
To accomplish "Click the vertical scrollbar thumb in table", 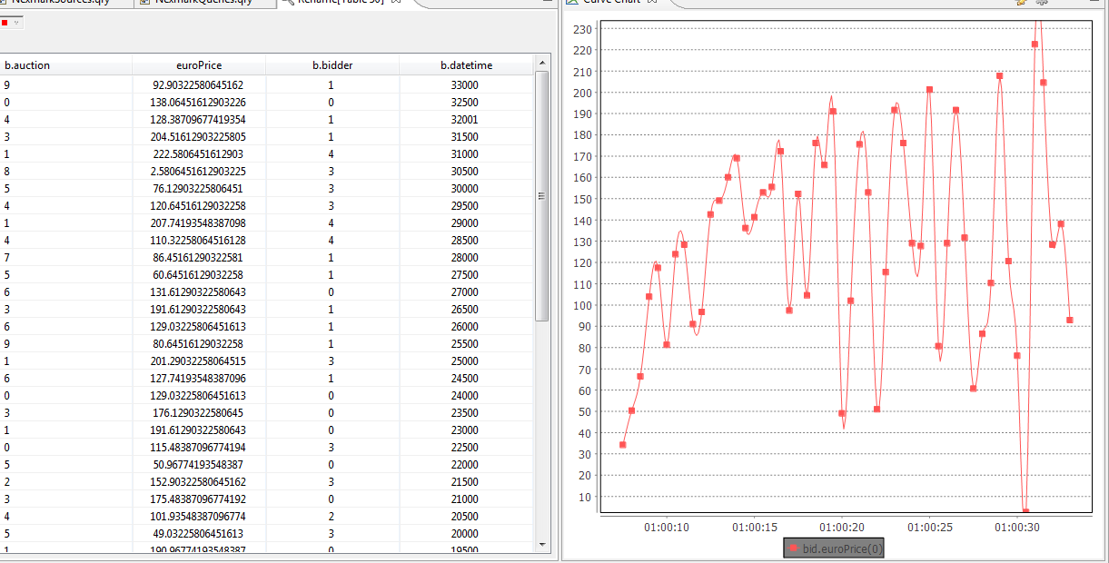I will tap(542, 195).
